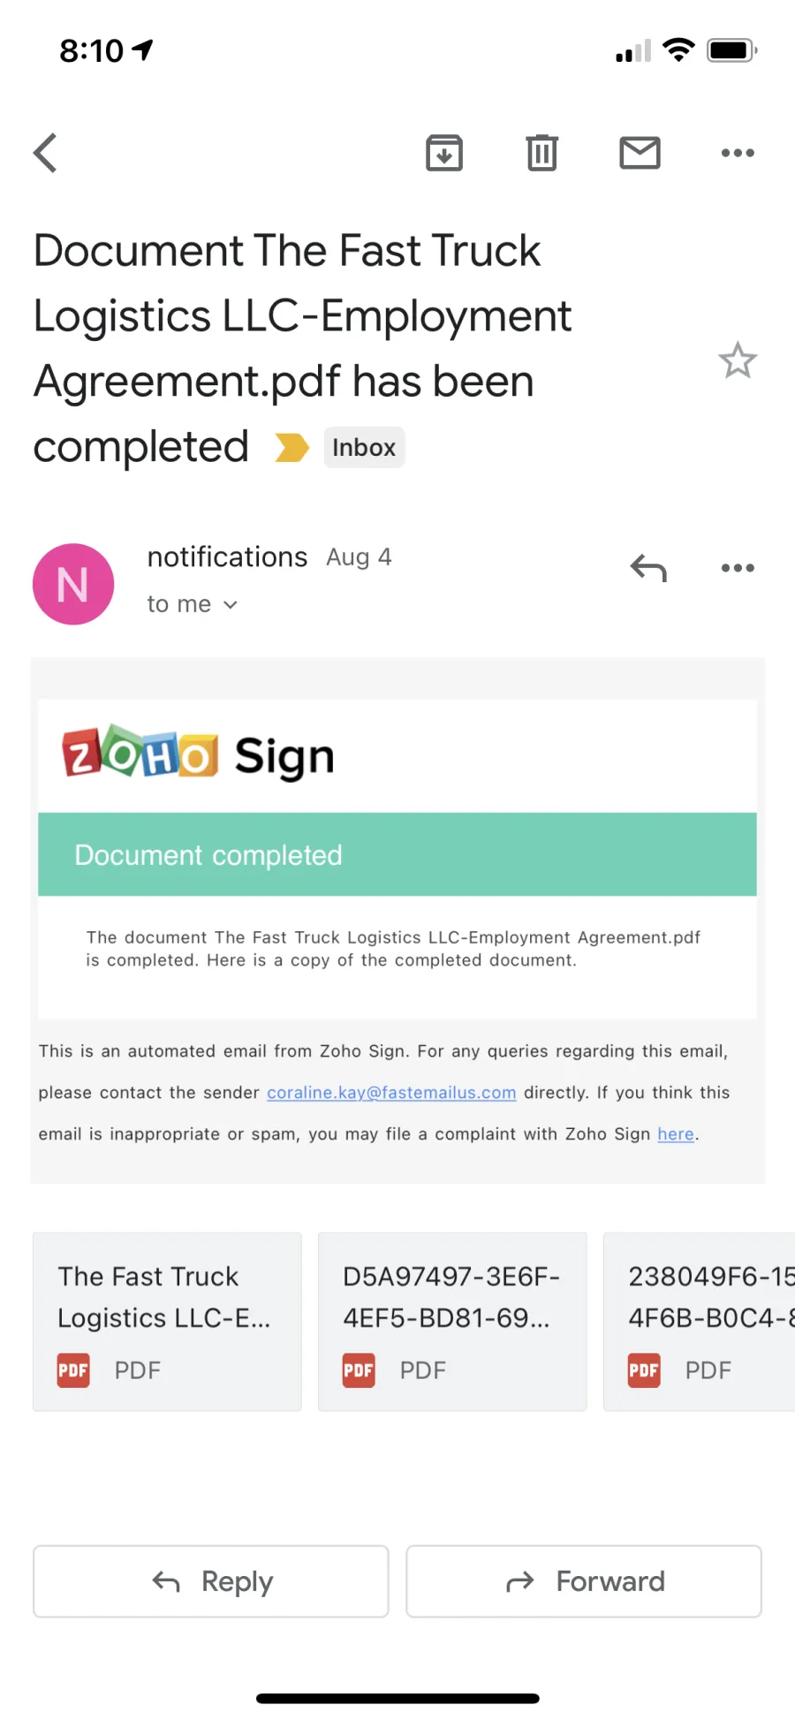Delete the email using the trash icon
Screen dimensions: 795x1720
[x=542, y=153]
